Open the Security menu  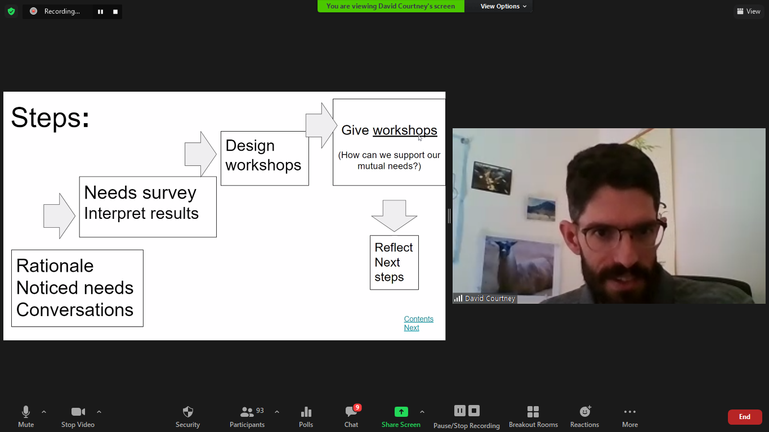tap(187, 417)
